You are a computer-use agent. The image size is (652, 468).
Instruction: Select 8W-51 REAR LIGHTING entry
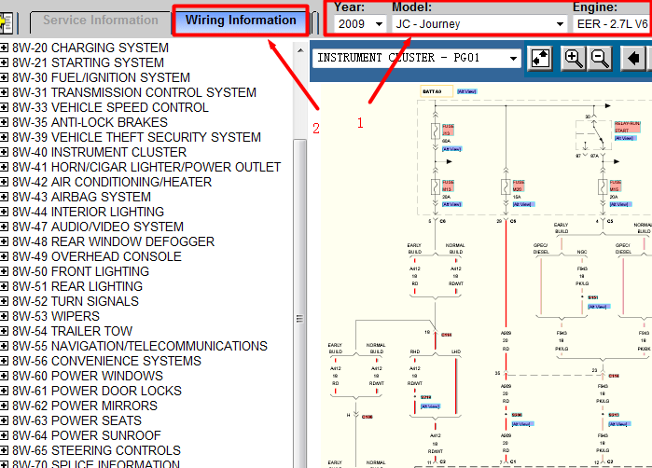pyautogui.click(x=77, y=287)
